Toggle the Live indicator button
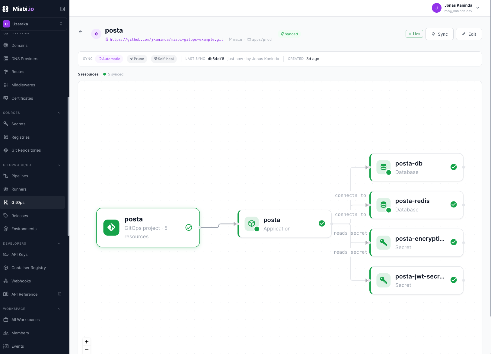Screen dimensions: 491x354 (x=414, y=34)
